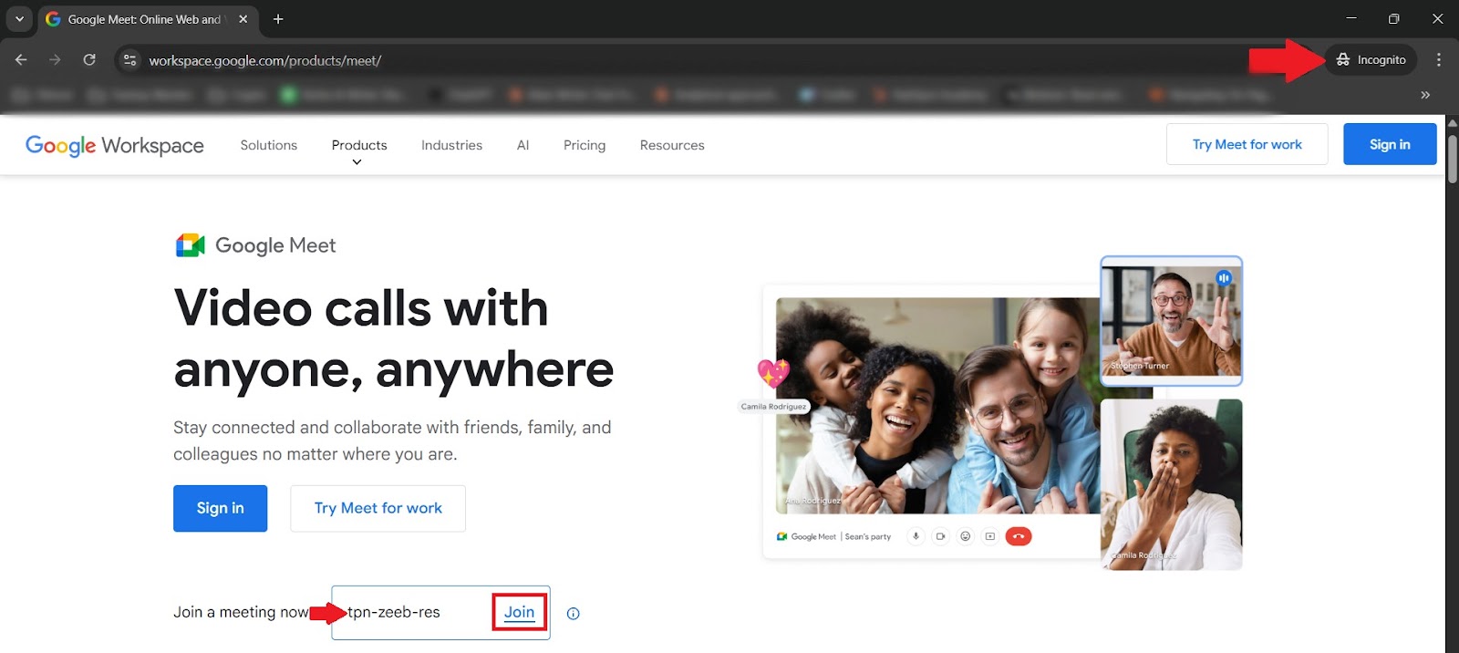The height and width of the screenshot is (653, 1459).
Task: Reload the page with the refresh icon
Action: tap(89, 60)
